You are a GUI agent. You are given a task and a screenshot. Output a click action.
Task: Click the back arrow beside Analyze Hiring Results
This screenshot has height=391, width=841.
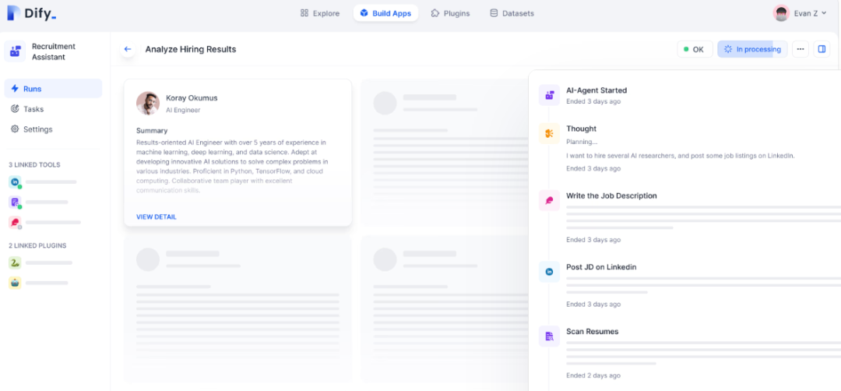tap(128, 49)
